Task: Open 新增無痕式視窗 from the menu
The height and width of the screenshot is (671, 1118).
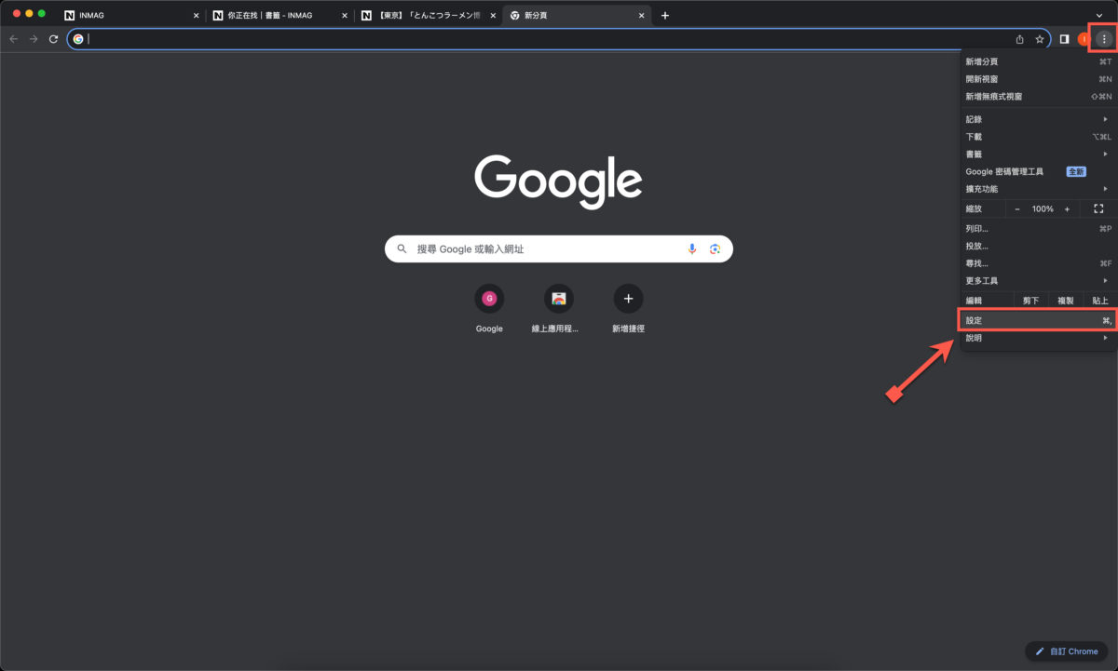Action: (x=1038, y=96)
